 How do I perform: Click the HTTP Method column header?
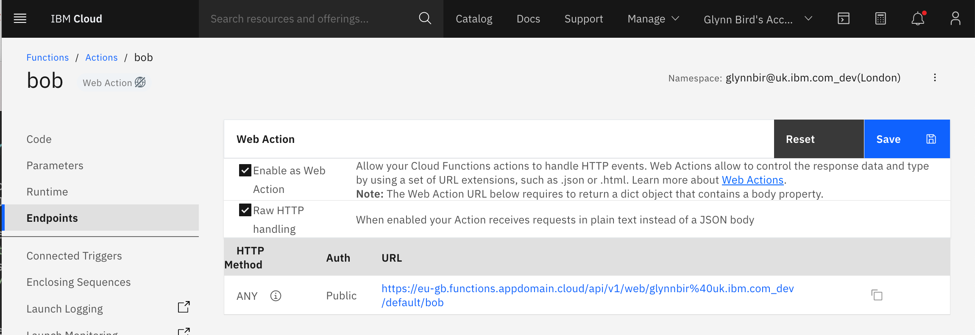(x=244, y=257)
